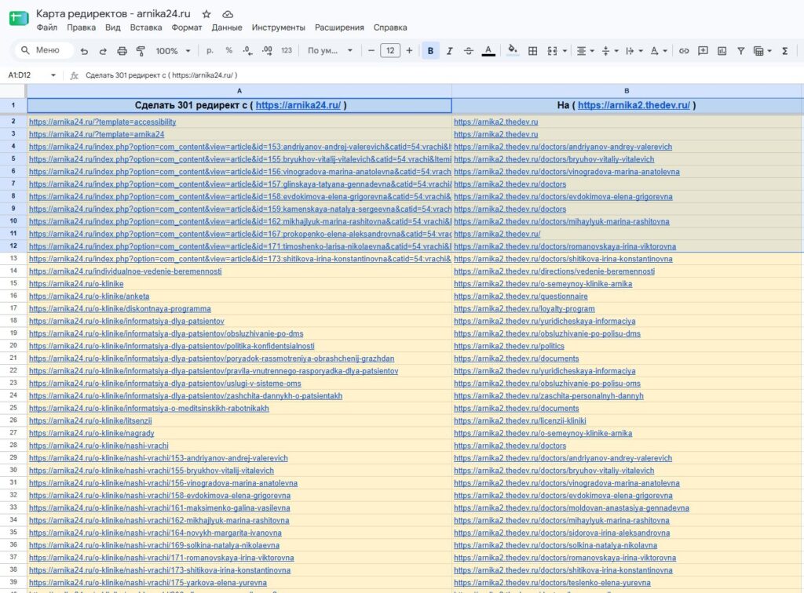Open the https://arnika24.ru/ link in cell A1
The height and width of the screenshot is (593, 804).
coord(298,105)
